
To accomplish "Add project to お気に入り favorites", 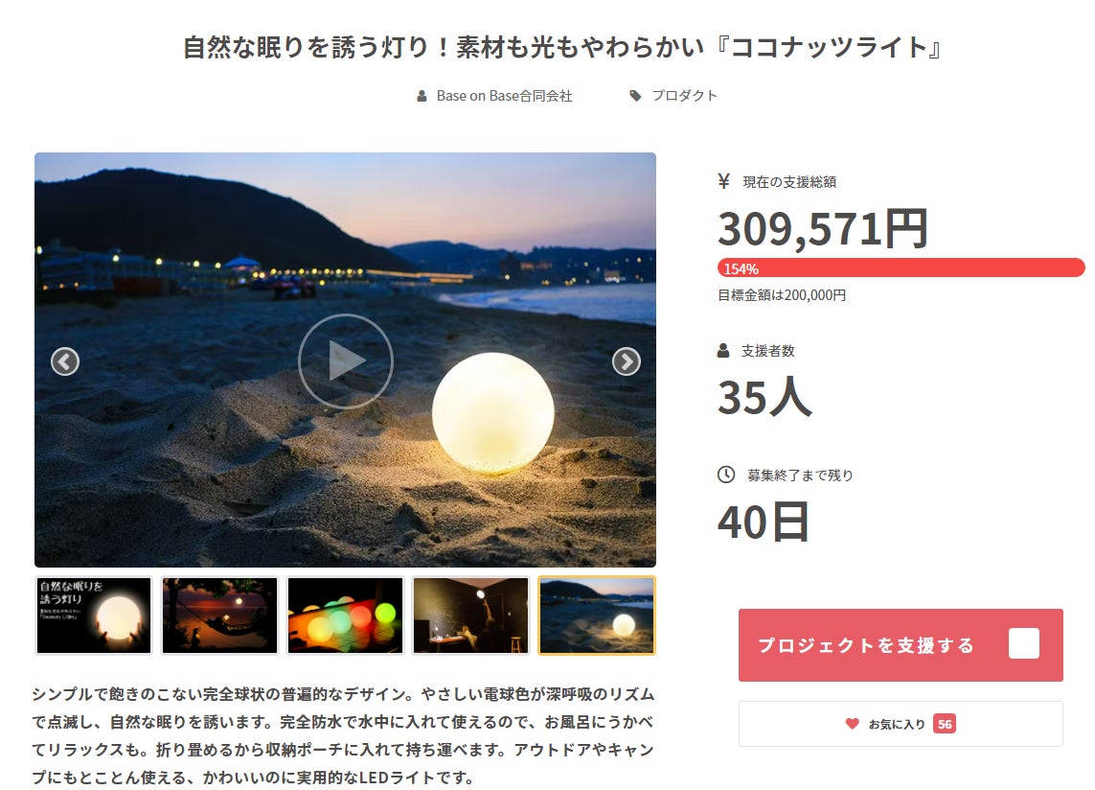I will coord(901,724).
